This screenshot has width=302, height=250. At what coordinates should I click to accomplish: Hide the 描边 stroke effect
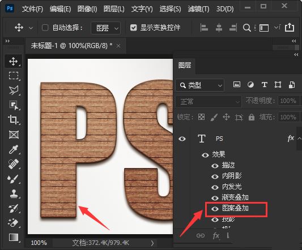point(215,166)
